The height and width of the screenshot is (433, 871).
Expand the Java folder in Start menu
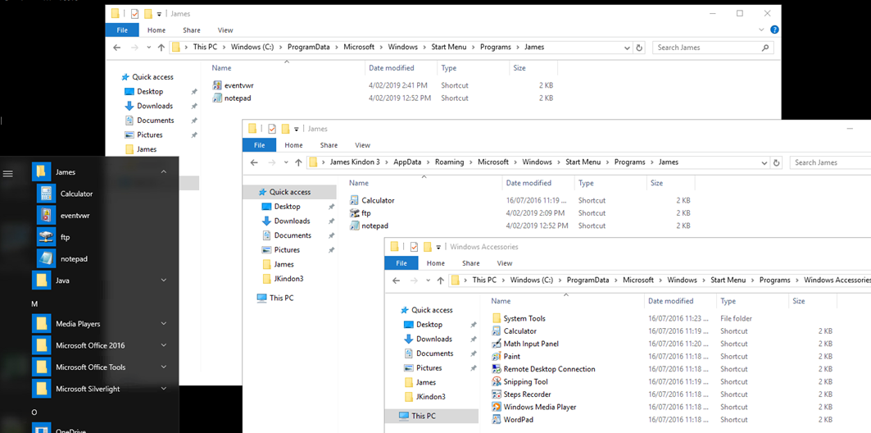(163, 280)
